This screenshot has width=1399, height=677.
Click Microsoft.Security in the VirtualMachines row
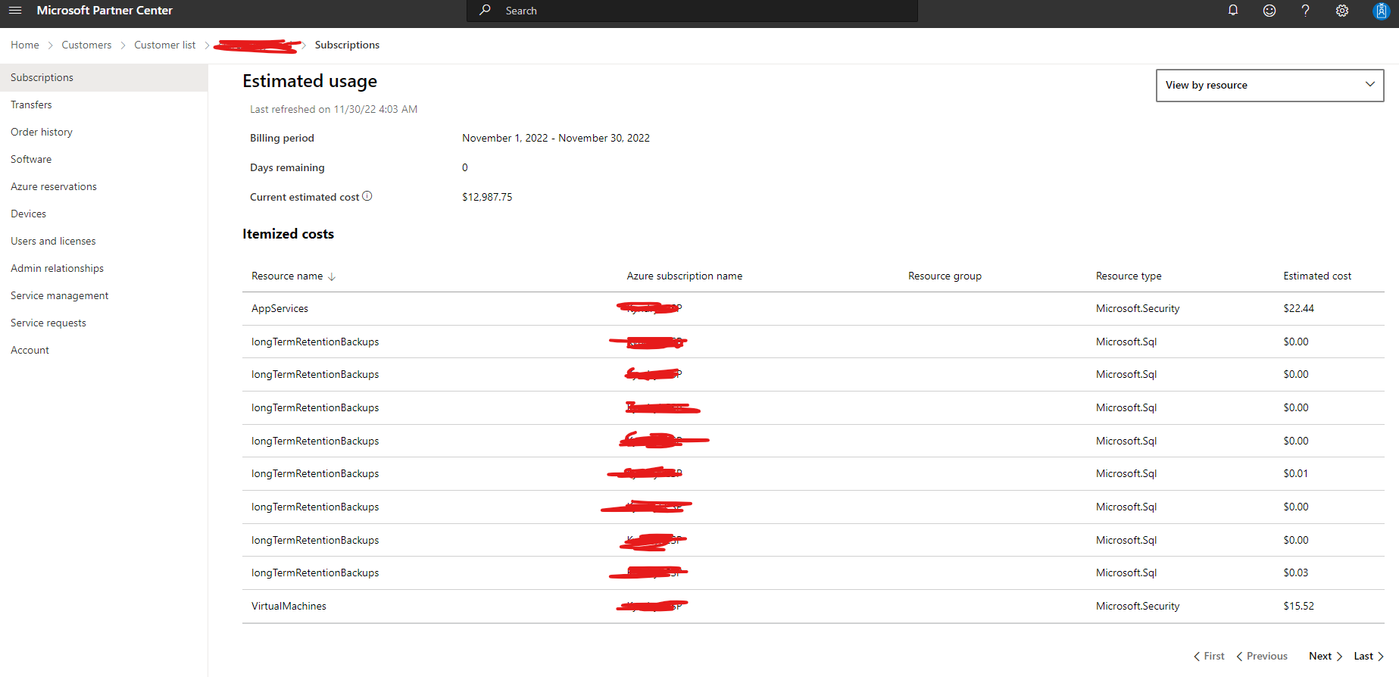tap(1138, 606)
